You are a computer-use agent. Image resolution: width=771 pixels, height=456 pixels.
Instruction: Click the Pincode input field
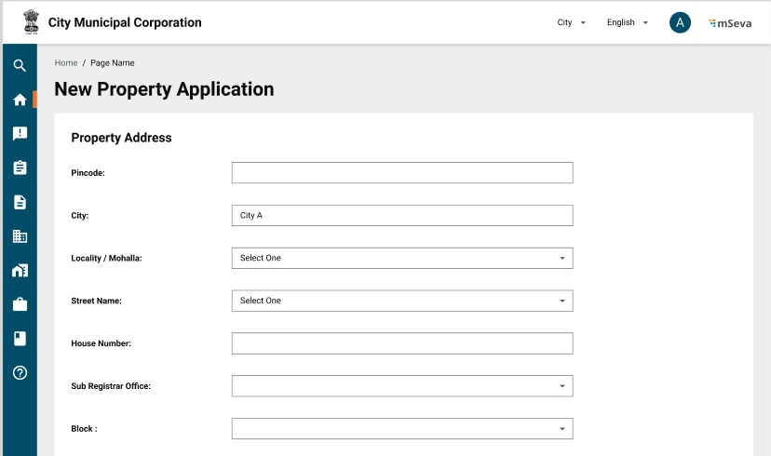click(x=401, y=172)
